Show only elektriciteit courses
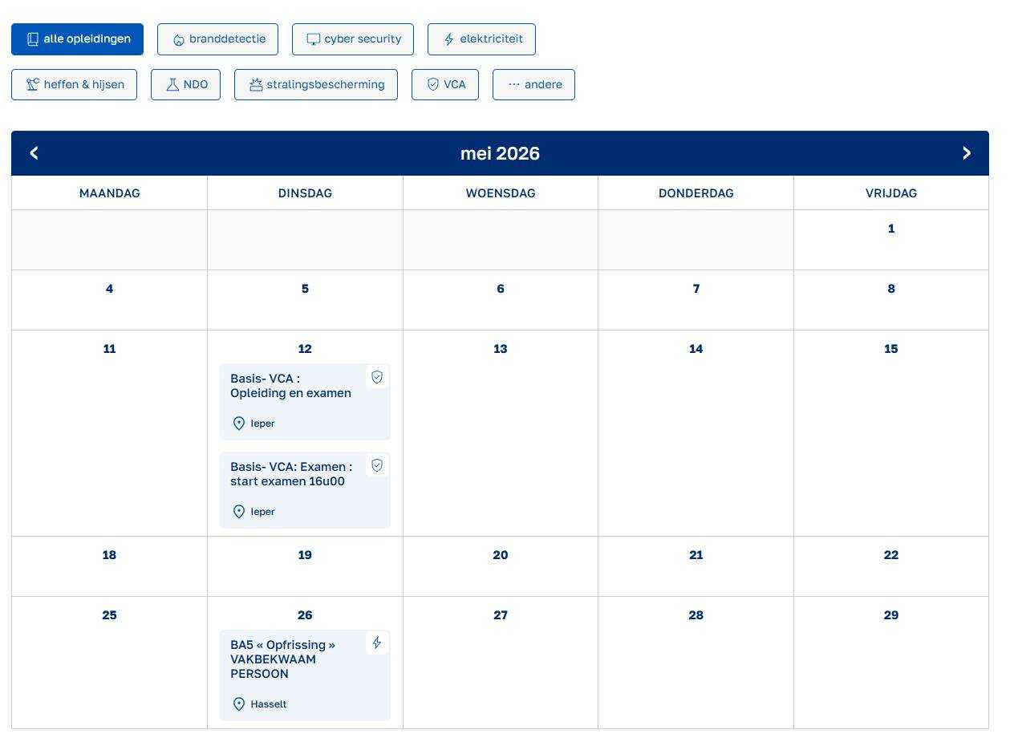The image size is (1018, 742). coord(481,39)
